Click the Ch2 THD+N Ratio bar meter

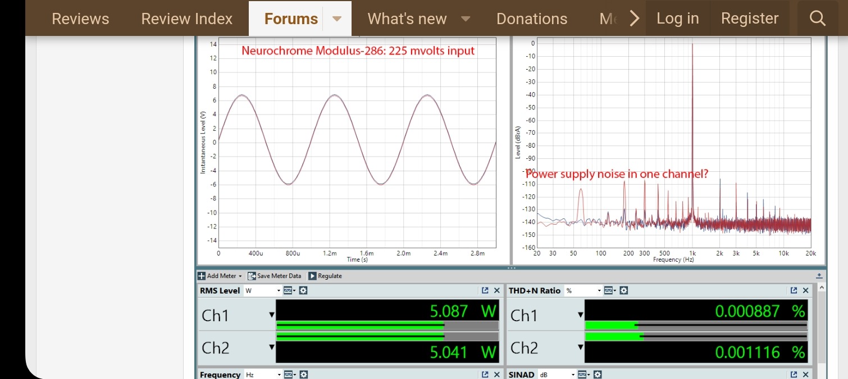696,336
